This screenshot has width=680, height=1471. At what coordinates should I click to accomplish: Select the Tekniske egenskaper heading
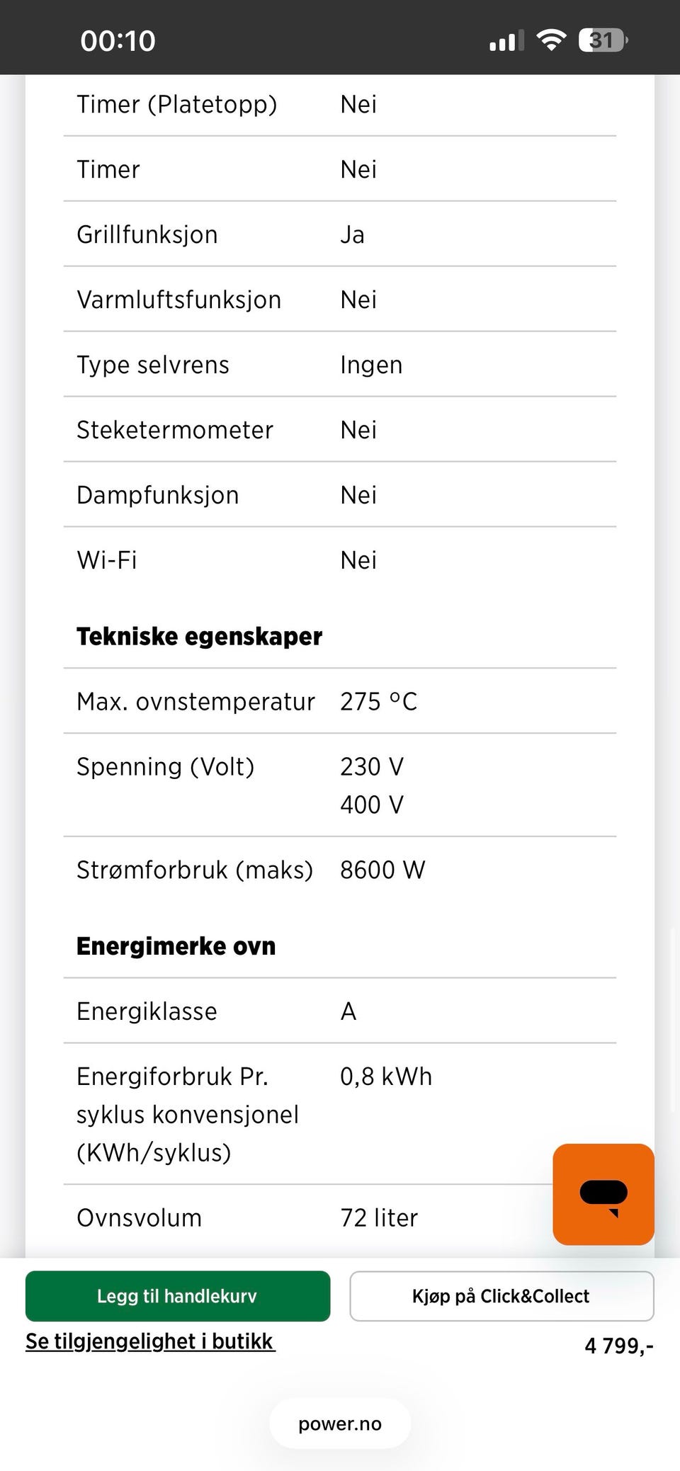(200, 636)
